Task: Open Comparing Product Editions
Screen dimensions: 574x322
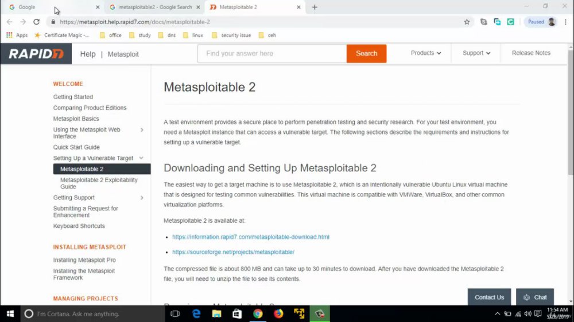Action: click(x=90, y=108)
